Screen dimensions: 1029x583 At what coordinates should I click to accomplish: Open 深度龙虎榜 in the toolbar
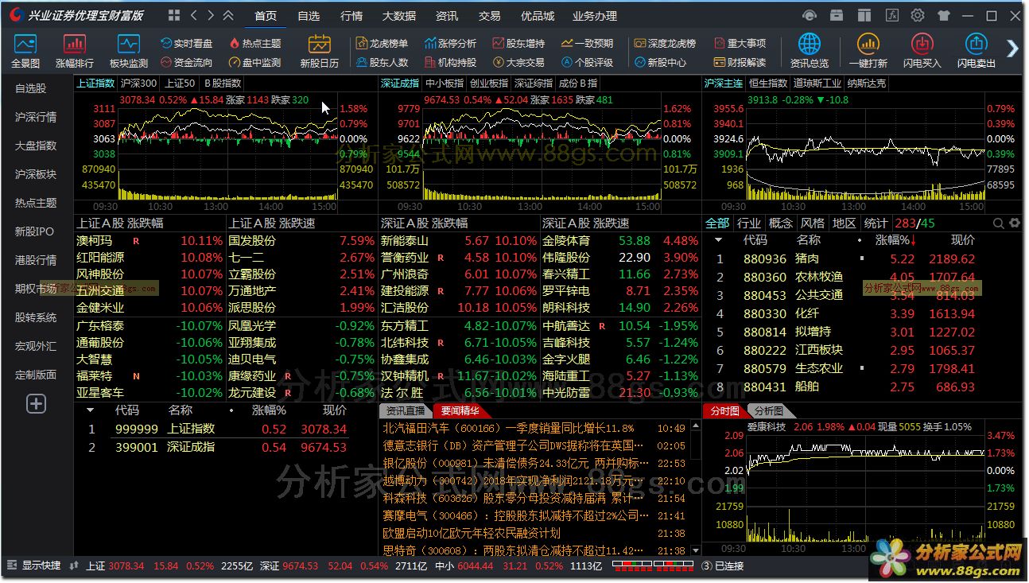(666, 43)
